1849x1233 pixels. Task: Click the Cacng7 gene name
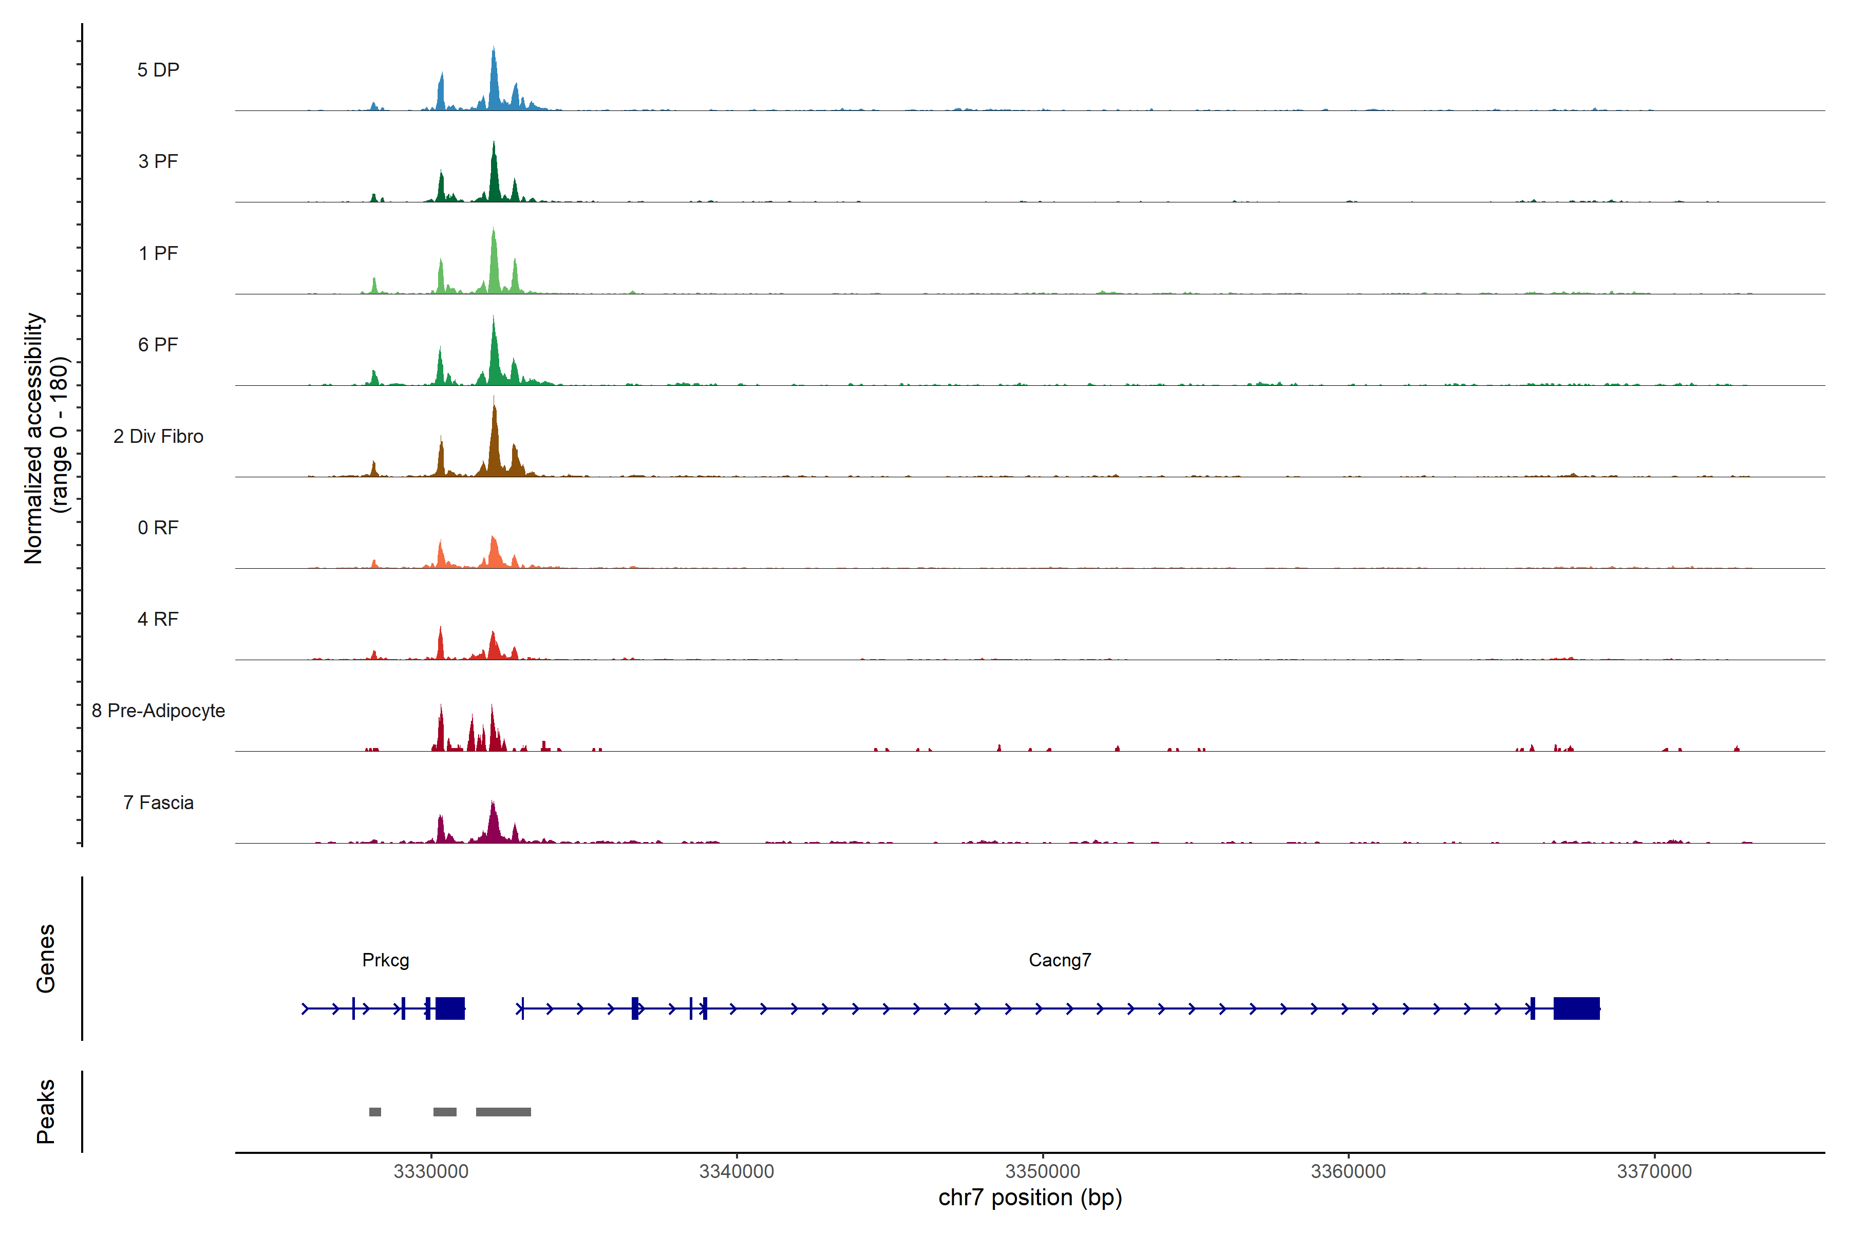pos(1060,960)
